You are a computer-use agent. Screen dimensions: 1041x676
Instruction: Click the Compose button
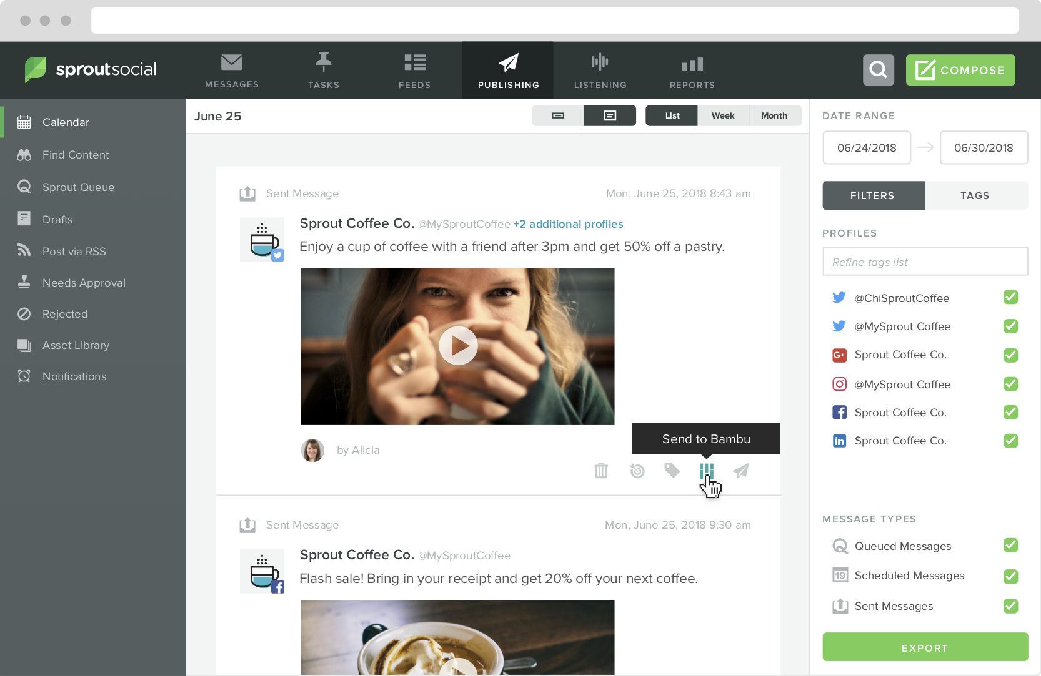pyautogui.click(x=960, y=70)
